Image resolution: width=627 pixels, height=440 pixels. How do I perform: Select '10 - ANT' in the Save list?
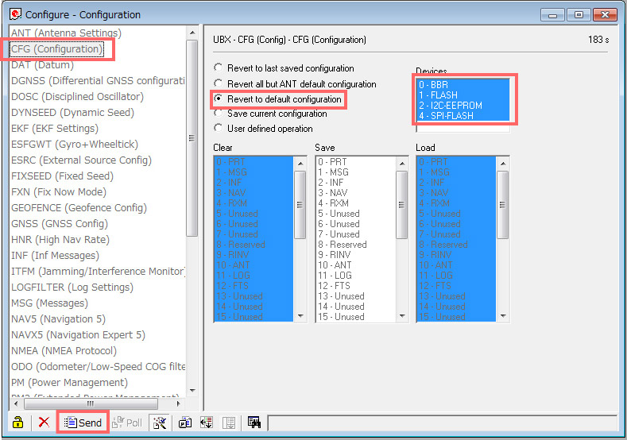pos(335,265)
